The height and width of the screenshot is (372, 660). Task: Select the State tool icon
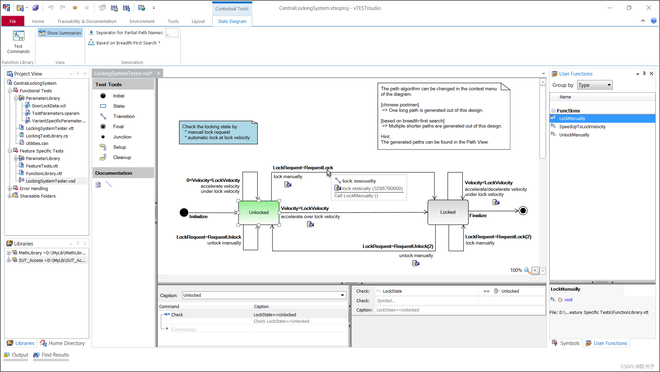point(103,106)
